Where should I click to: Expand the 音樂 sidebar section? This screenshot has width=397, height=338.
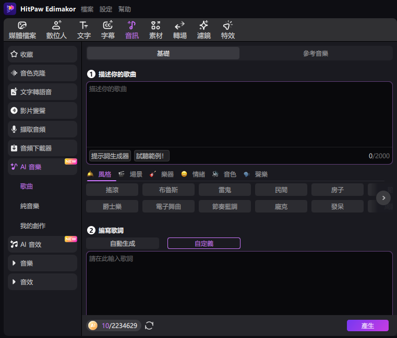pos(43,263)
